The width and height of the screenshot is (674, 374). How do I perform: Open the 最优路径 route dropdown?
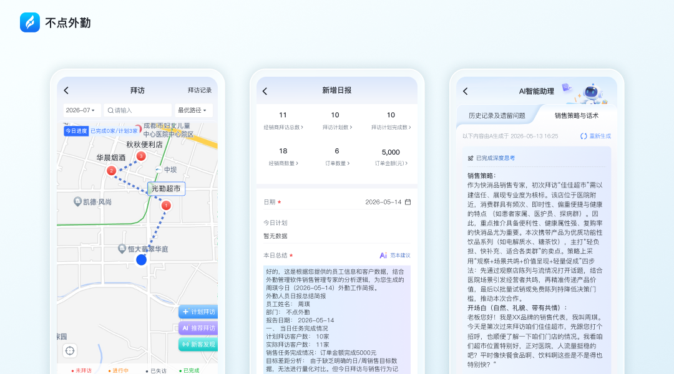coord(193,110)
